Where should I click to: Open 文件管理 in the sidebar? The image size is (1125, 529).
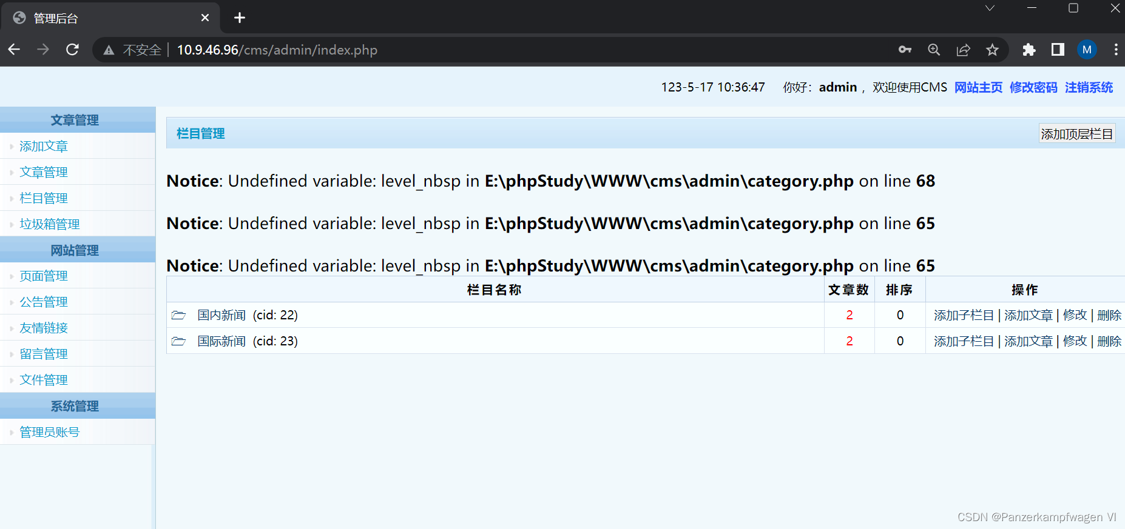pos(44,380)
